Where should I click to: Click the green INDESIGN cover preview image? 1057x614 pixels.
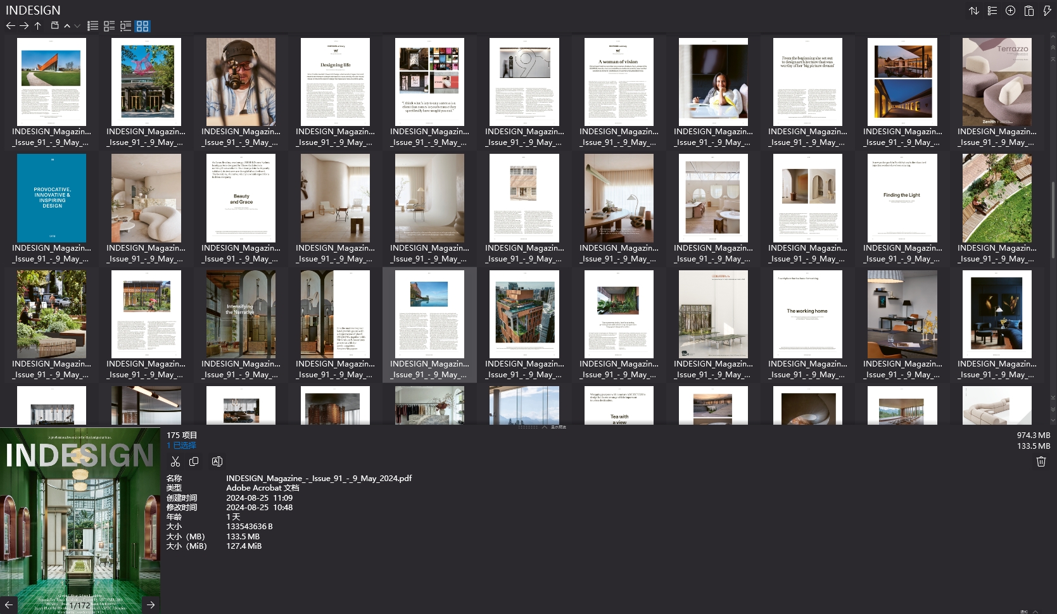[80, 520]
